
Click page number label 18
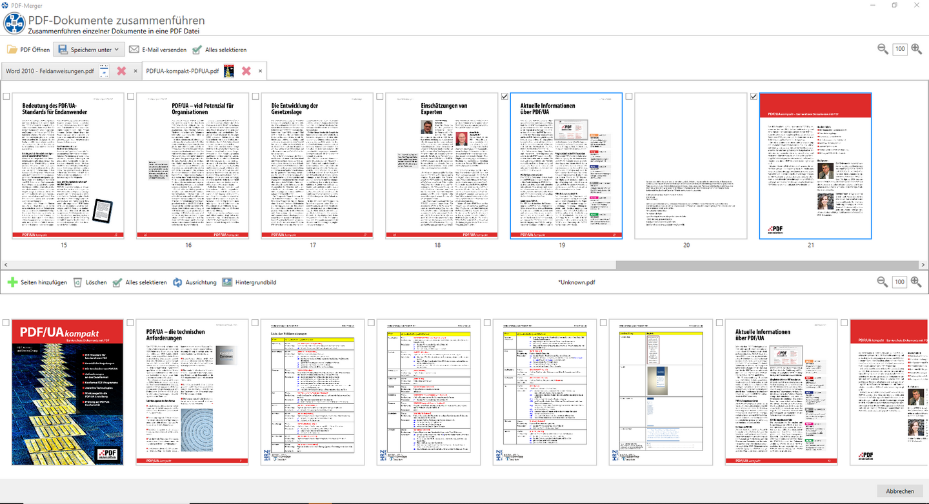click(x=437, y=245)
